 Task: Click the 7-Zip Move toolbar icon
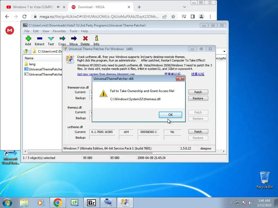click(x=74, y=41)
